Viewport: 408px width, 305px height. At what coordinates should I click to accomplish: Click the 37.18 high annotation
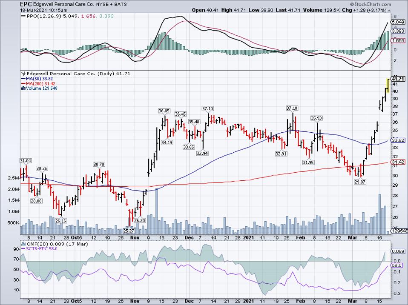pos(292,108)
